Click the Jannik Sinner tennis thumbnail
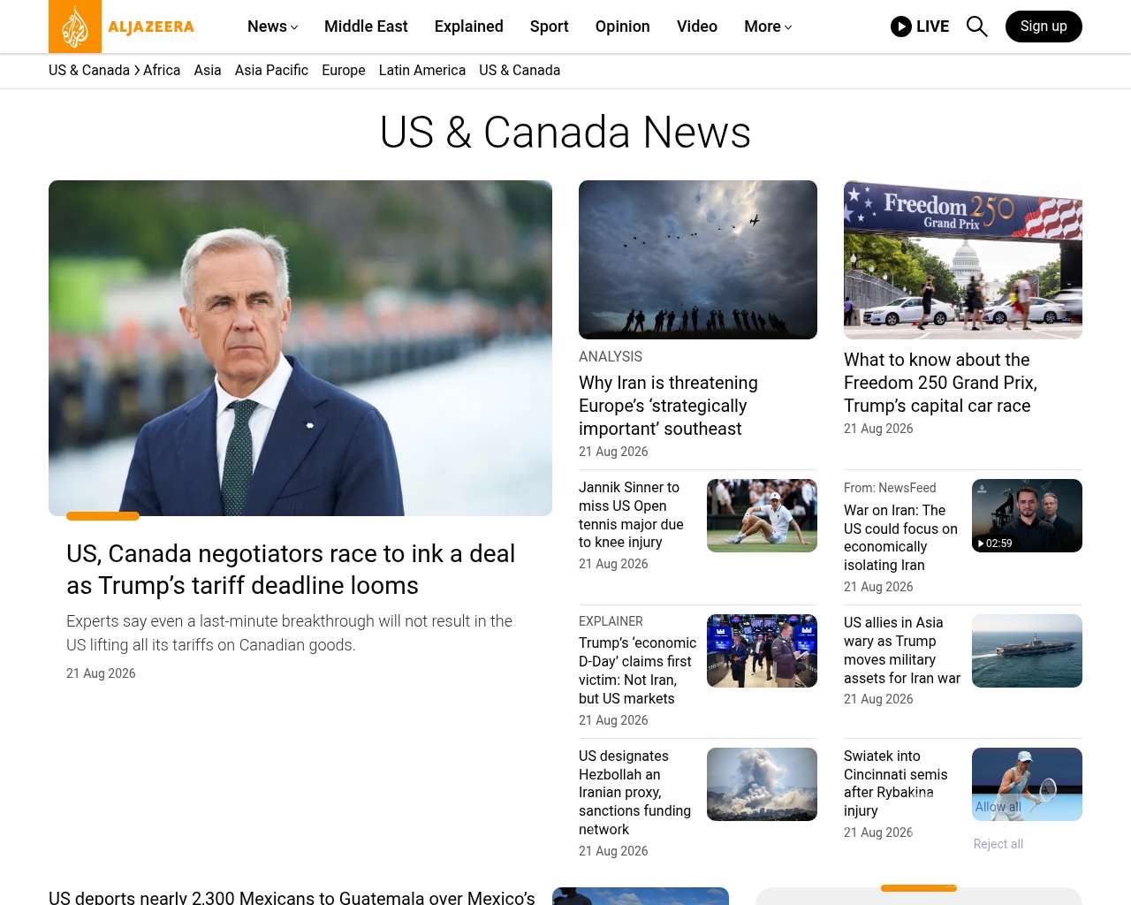Screen dimensions: 1131x905 (762, 516)
